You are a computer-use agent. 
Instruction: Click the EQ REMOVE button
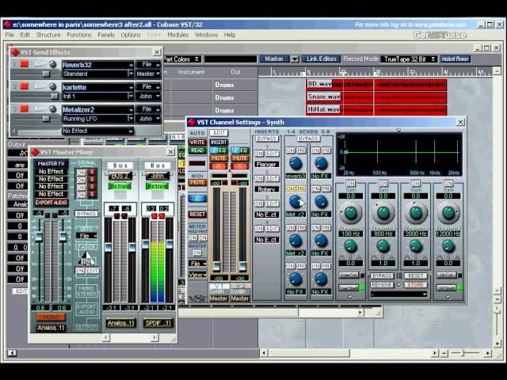pyautogui.click(x=382, y=285)
